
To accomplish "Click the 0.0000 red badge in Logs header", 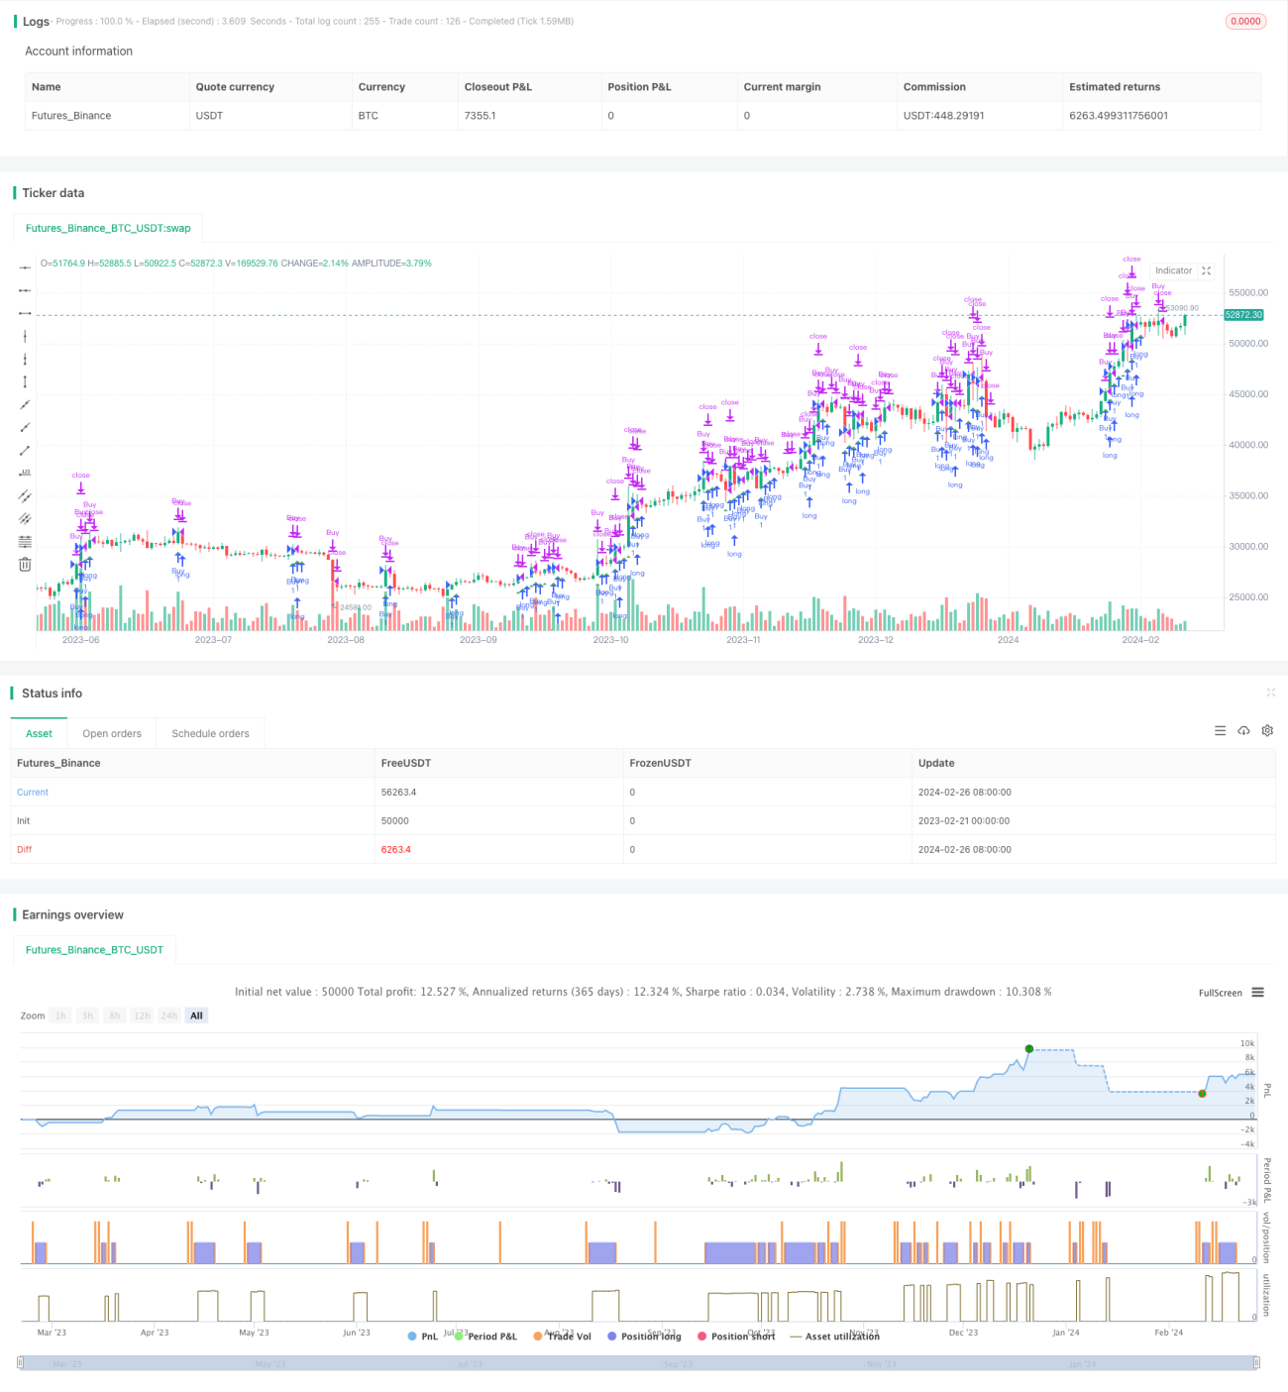I will (x=1245, y=21).
